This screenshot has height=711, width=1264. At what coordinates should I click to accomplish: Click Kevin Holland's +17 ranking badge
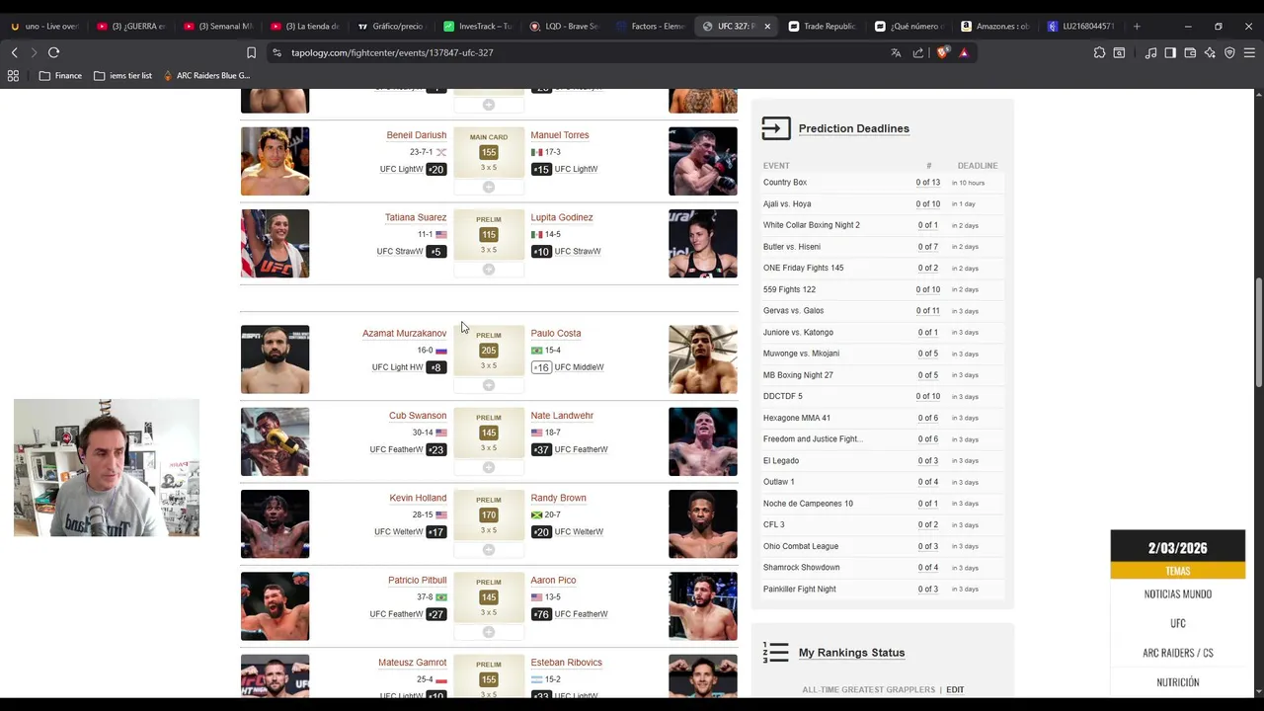(x=435, y=532)
